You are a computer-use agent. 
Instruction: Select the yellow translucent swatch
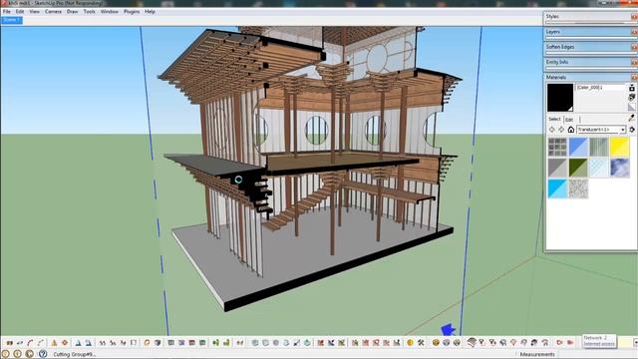(620, 147)
